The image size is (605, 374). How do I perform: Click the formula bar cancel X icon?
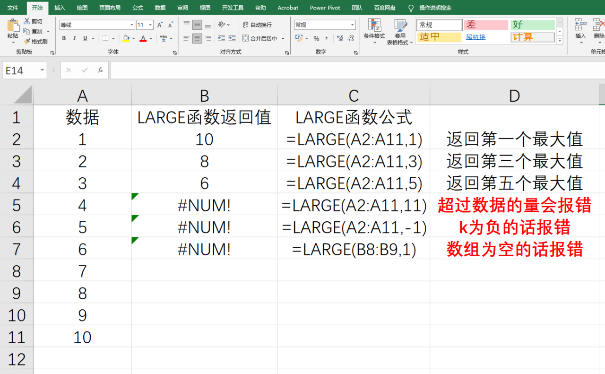(x=69, y=70)
